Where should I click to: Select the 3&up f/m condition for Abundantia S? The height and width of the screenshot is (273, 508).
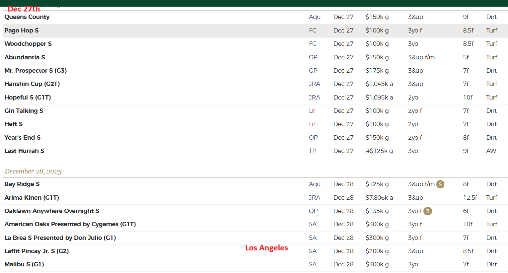click(421, 57)
